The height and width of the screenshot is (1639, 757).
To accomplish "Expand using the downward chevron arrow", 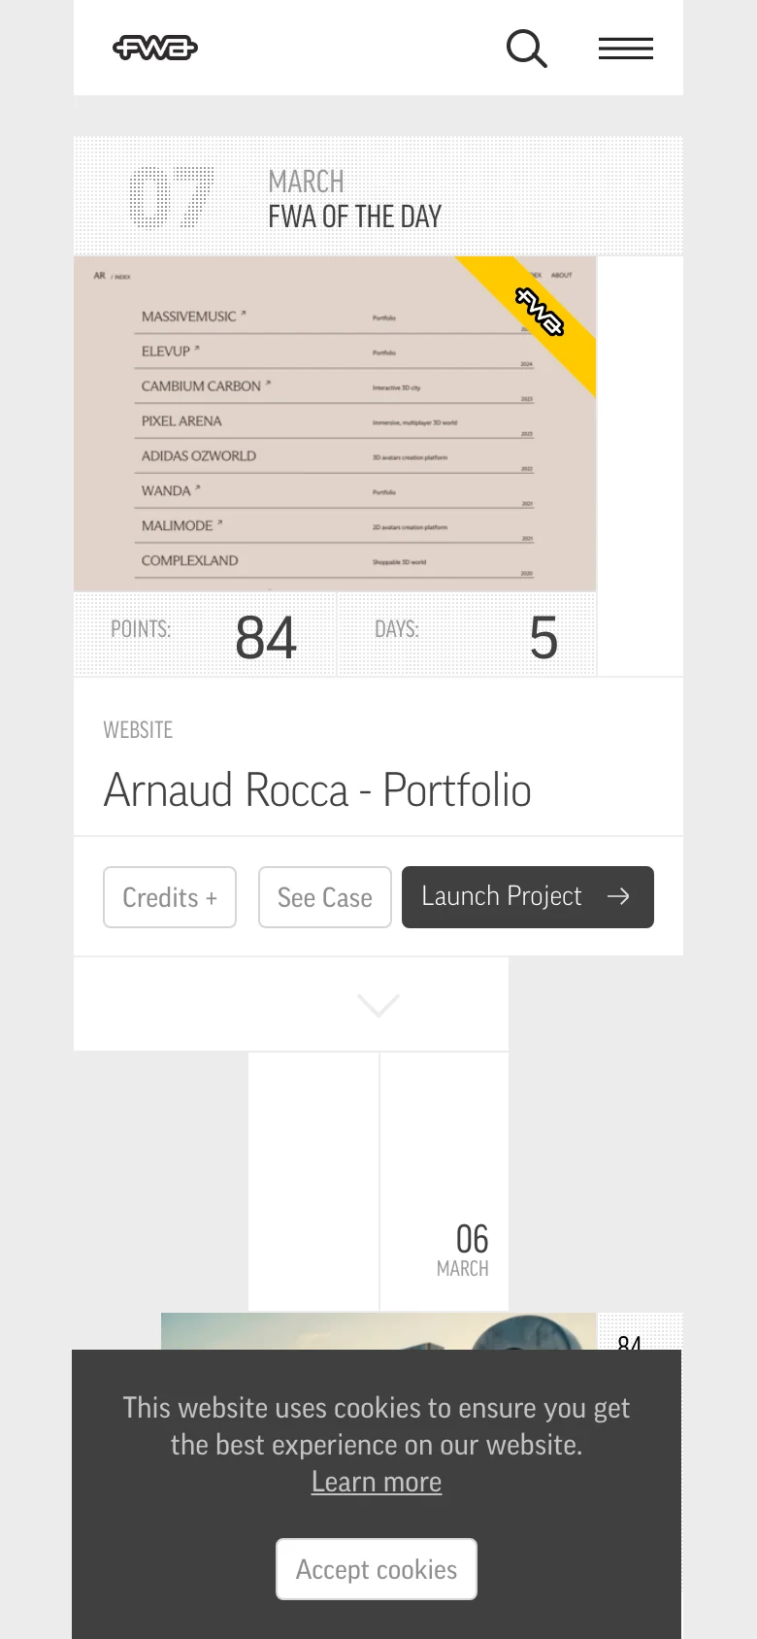I will point(378,1005).
